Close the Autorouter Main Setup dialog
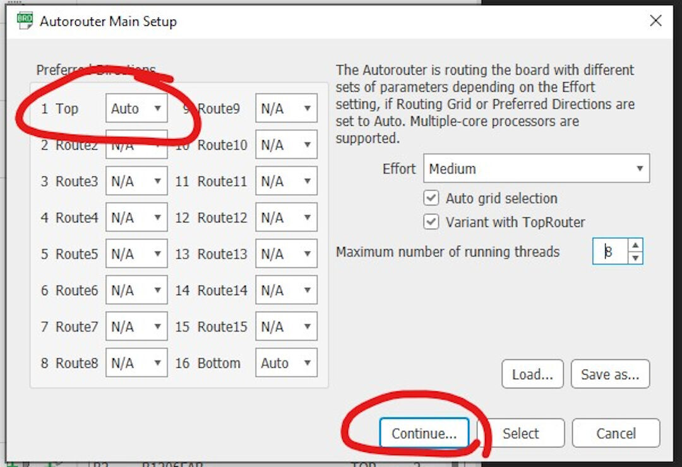The width and height of the screenshot is (682, 467). coord(655,21)
